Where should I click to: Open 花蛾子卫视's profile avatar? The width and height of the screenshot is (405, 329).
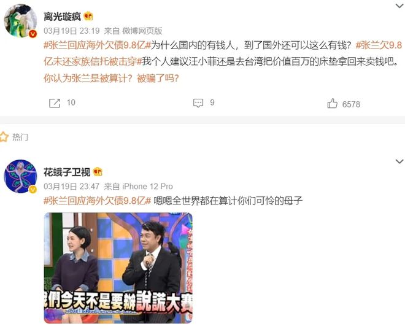(20, 176)
